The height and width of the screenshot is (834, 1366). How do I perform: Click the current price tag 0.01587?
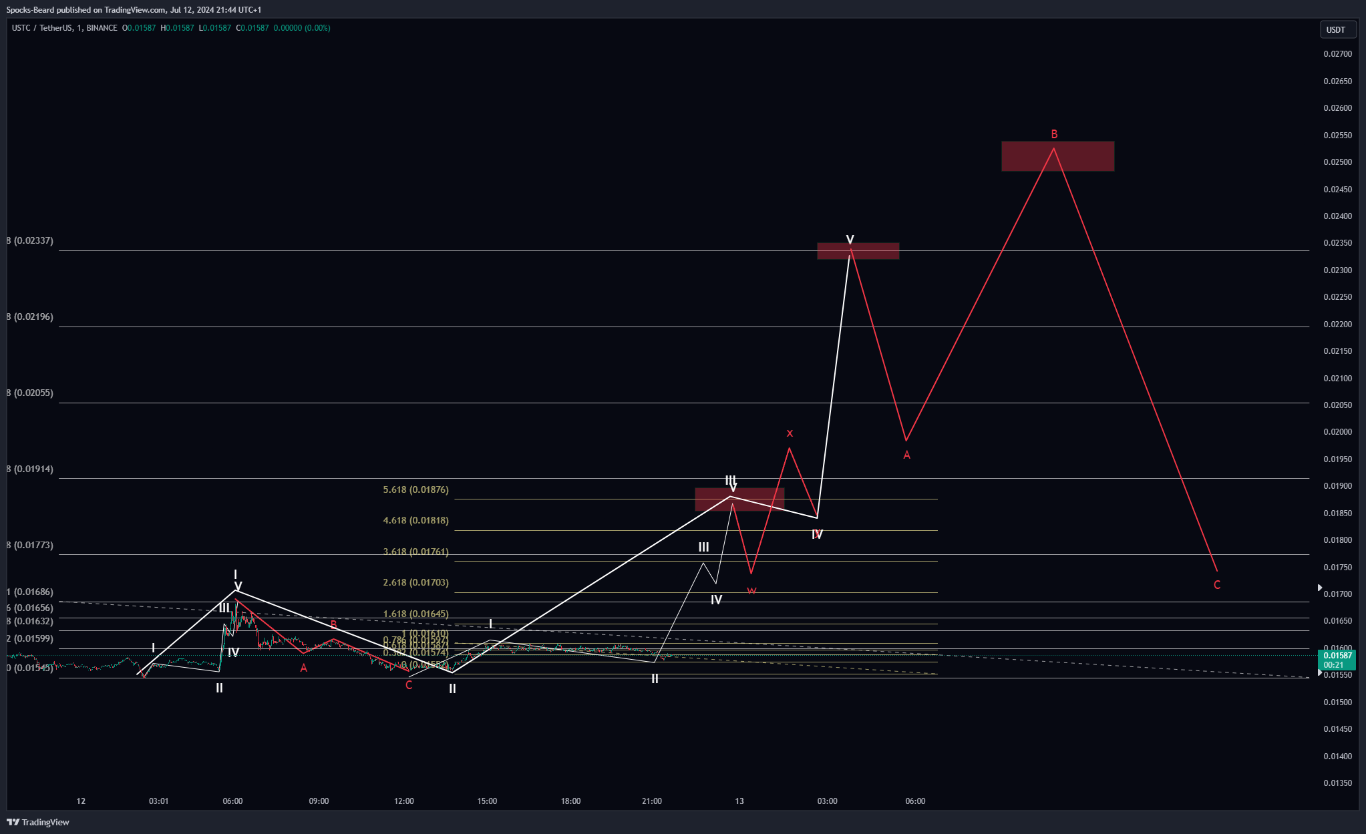click(x=1337, y=655)
